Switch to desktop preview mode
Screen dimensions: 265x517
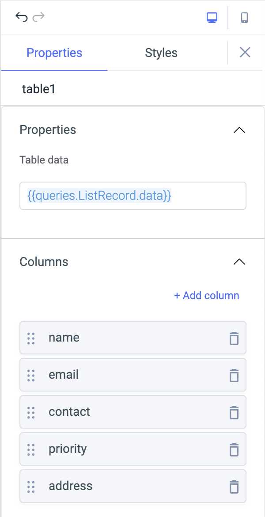pyautogui.click(x=212, y=17)
